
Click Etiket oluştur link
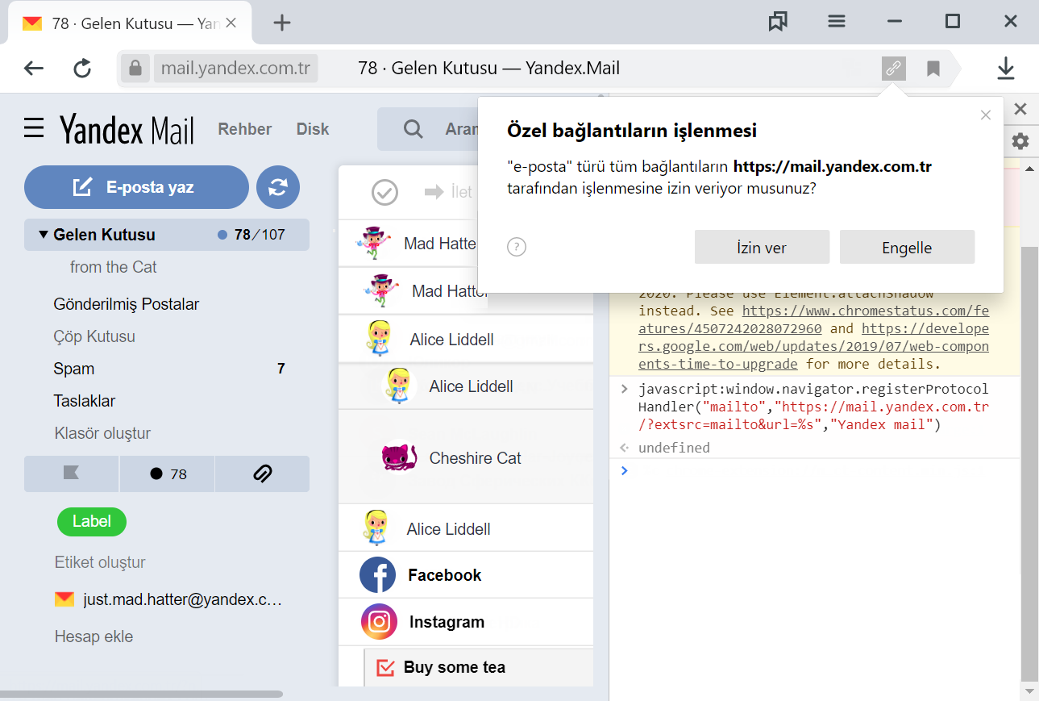(100, 562)
